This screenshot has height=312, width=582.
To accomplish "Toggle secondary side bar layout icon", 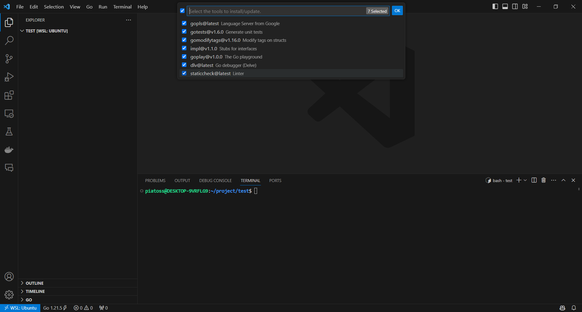I will pyautogui.click(x=515, y=6).
